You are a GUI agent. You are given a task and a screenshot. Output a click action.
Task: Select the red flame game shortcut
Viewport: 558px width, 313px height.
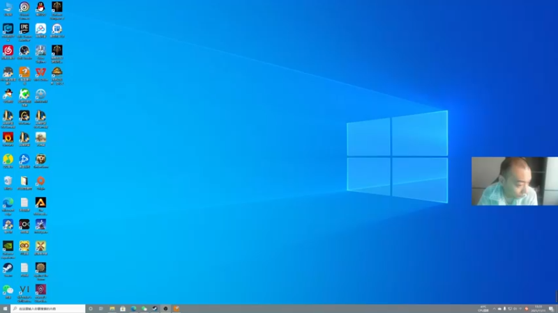[x=8, y=139]
